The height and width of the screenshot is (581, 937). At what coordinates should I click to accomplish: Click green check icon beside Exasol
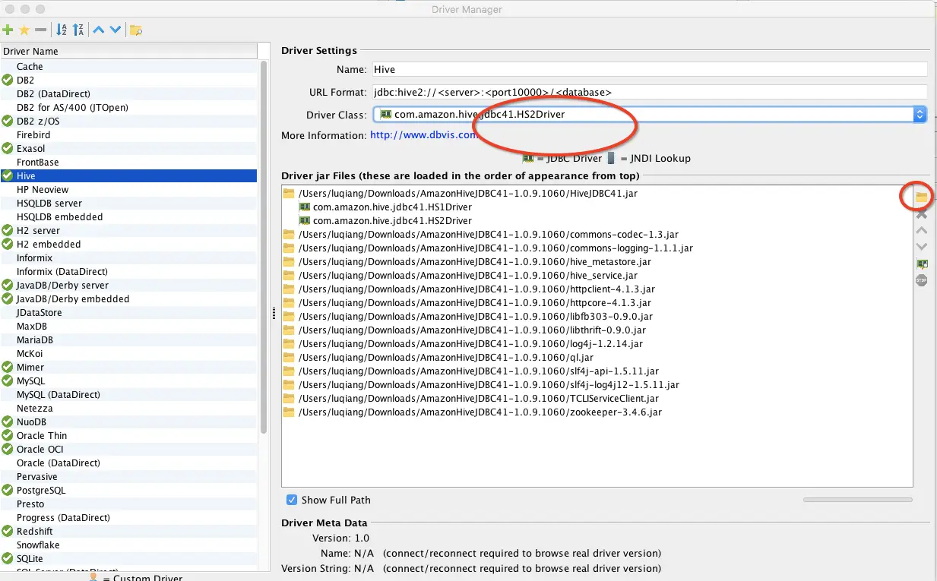(x=8, y=148)
